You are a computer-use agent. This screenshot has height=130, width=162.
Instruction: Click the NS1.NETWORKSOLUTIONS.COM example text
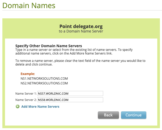[x=44, y=78]
